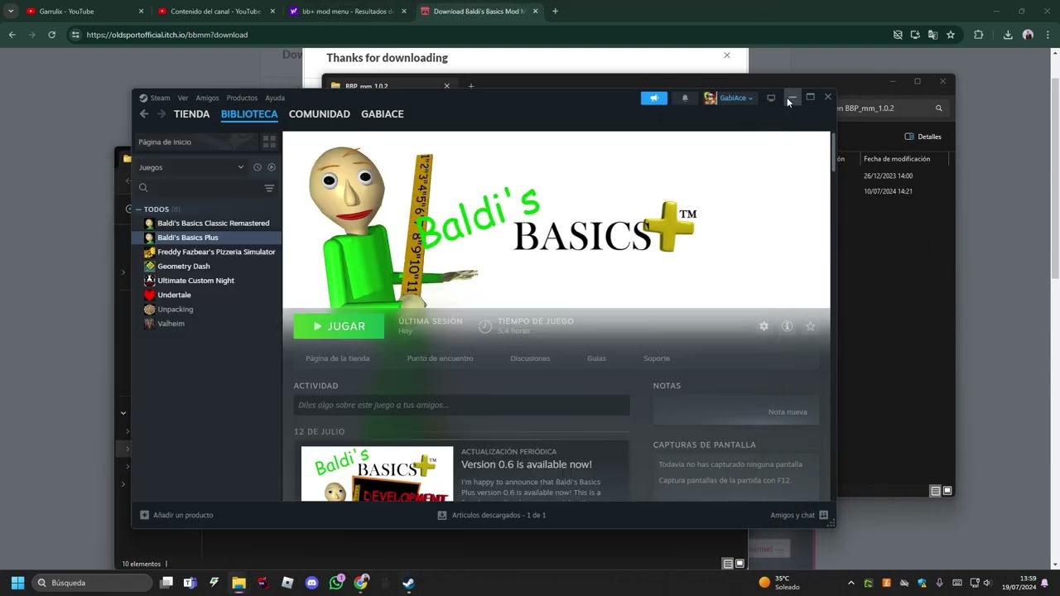Add Baldi's Basics Plus to favorites star
Viewport: 1060px width, 596px height.
pos(810,326)
